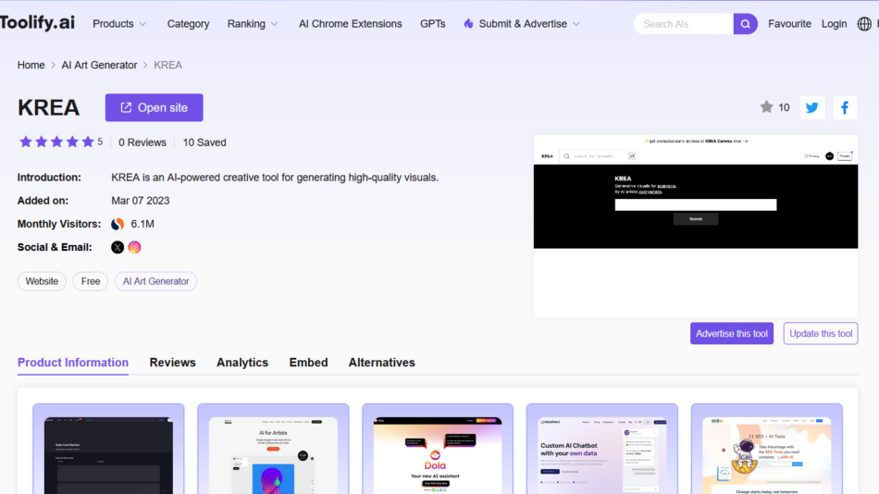Click the purple search magnifier button

coord(745,24)
